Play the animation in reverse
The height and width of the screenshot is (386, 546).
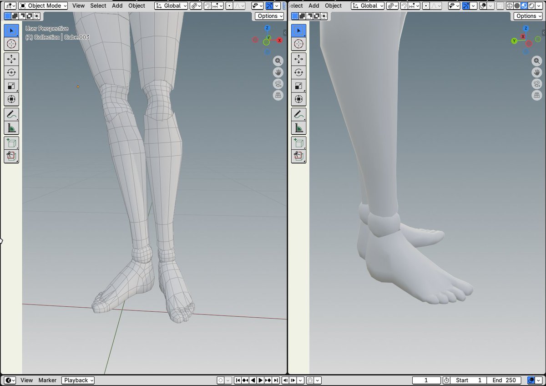click(x=253, y=380)
